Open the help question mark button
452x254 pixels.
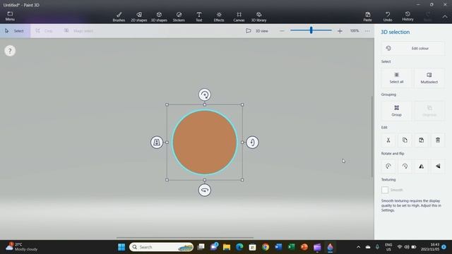click(x=10, y=51)
